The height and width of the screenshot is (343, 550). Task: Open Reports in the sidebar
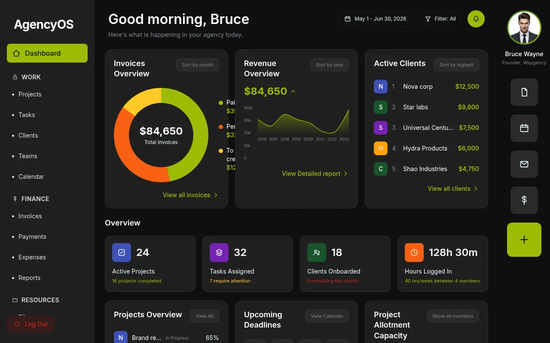[x=30, y=278]
